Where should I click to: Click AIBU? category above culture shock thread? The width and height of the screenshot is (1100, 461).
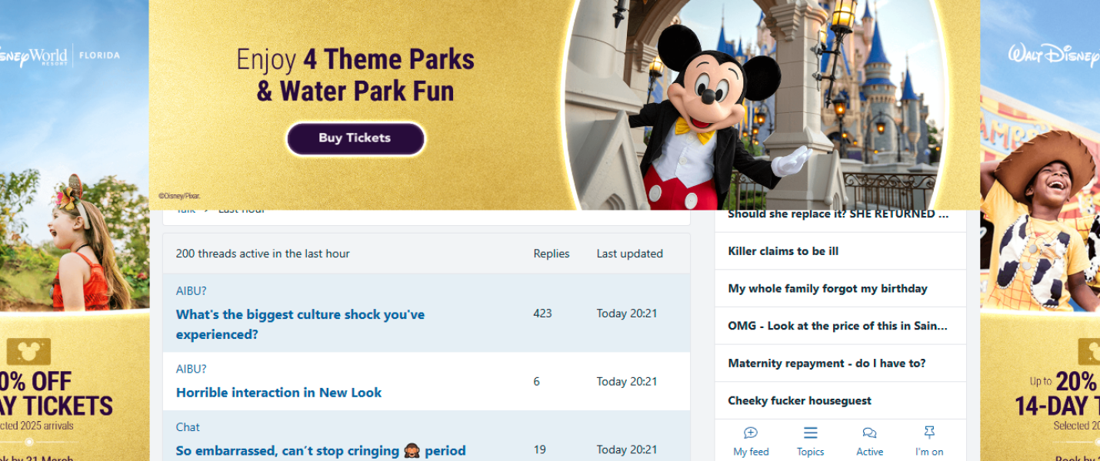click(191, 291)
